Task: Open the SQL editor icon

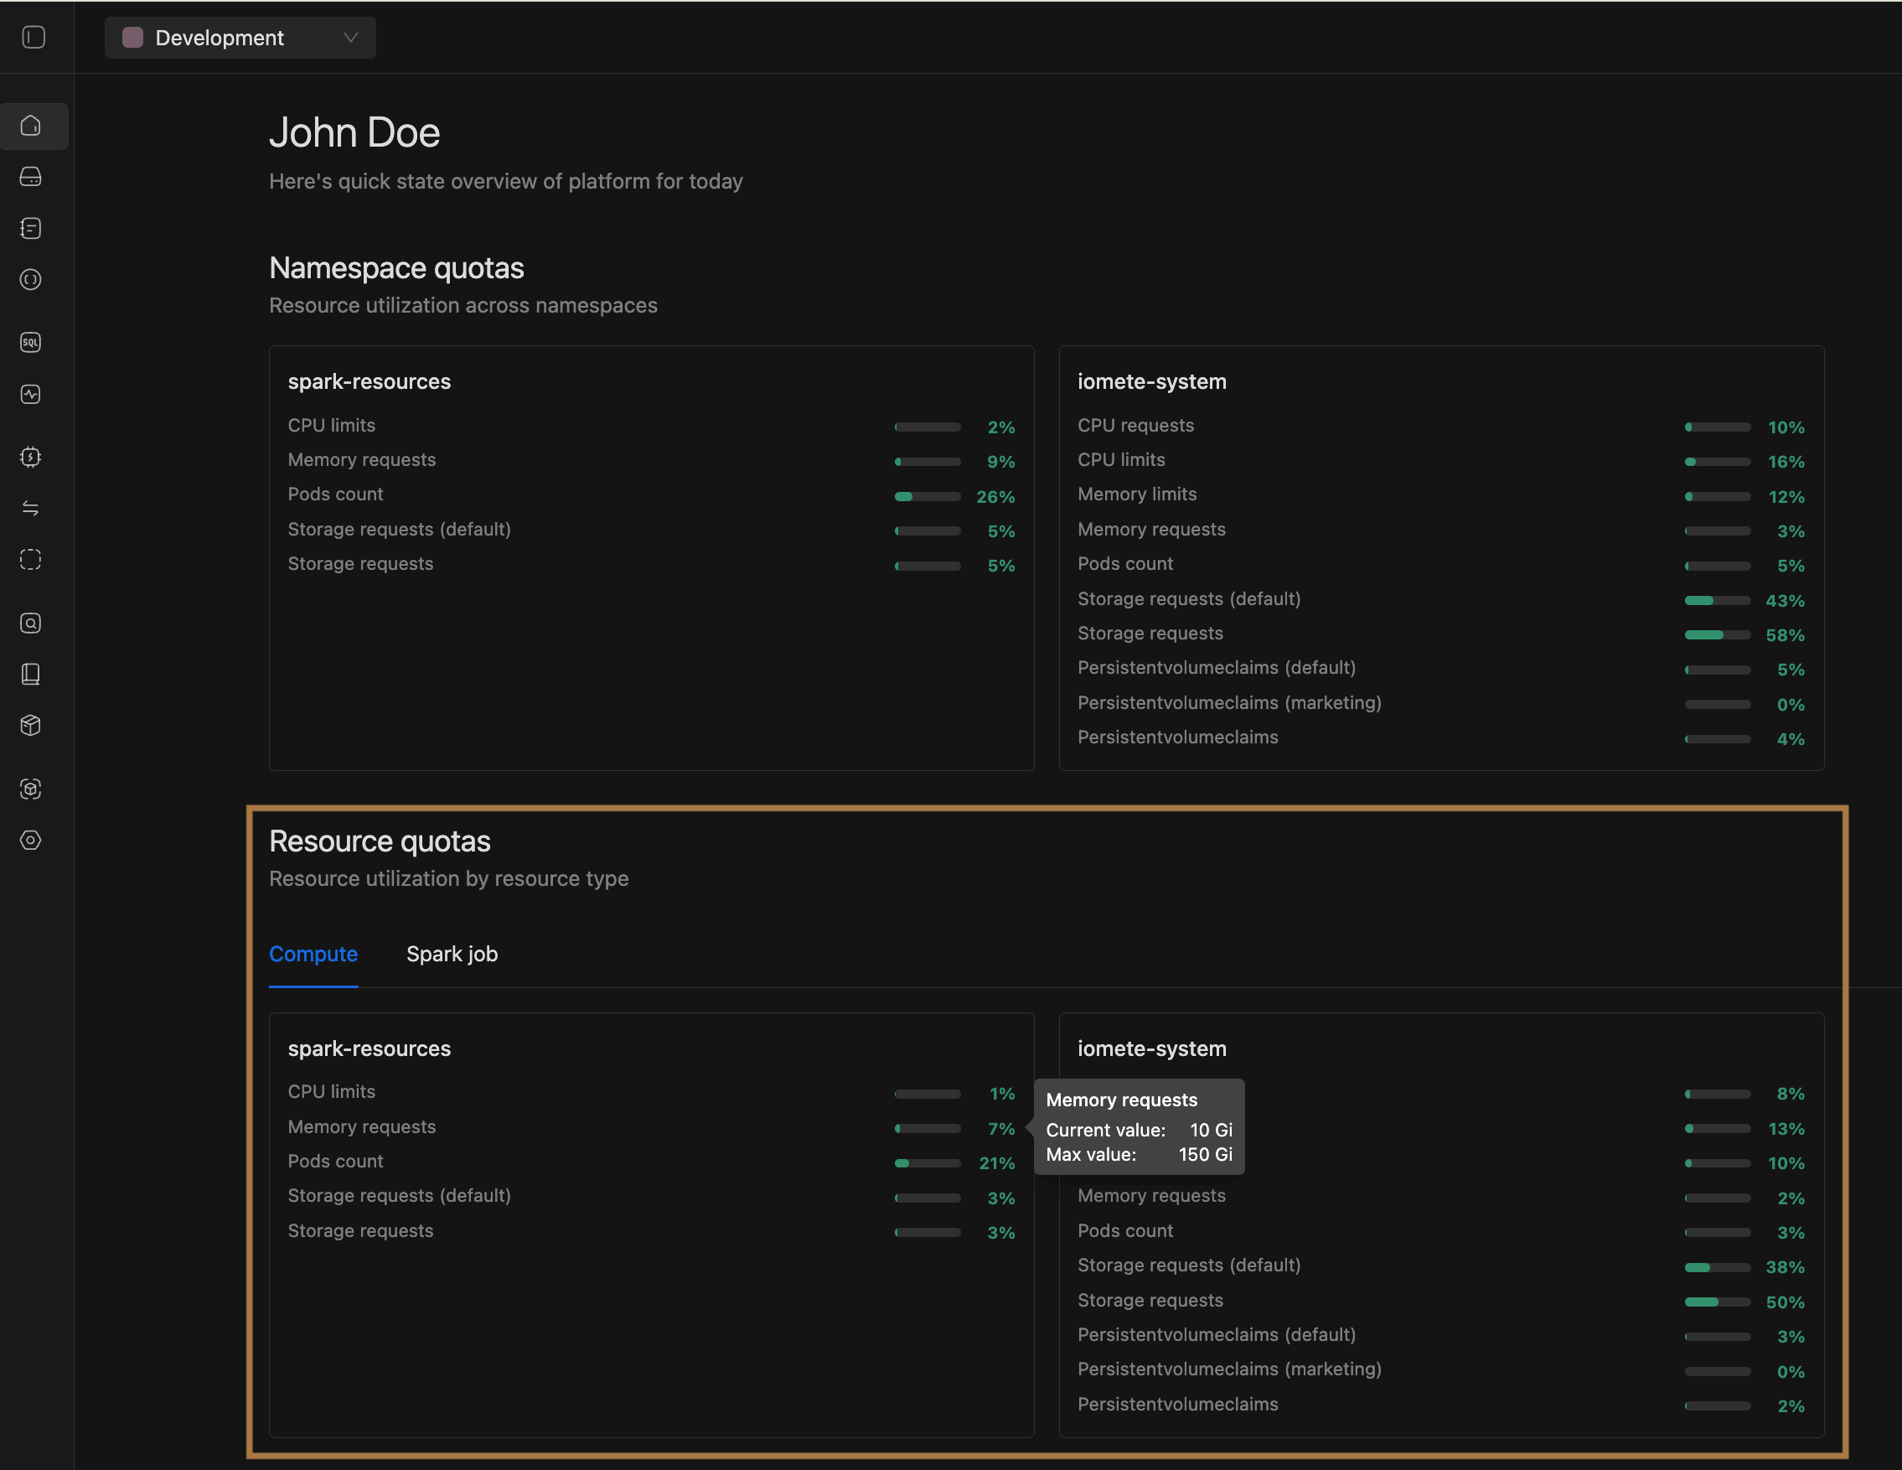Action: tap(31, 342)
